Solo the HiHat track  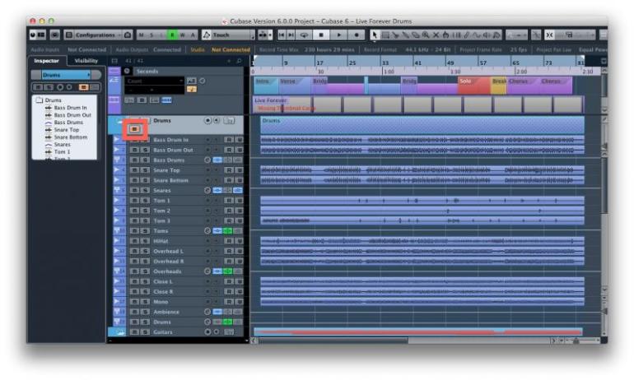click(x=145, y=241)
